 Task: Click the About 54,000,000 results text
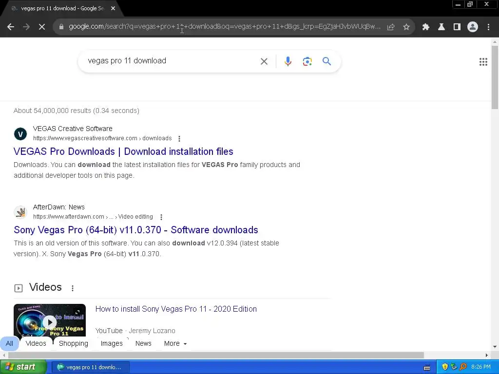(x=77, y=111)
